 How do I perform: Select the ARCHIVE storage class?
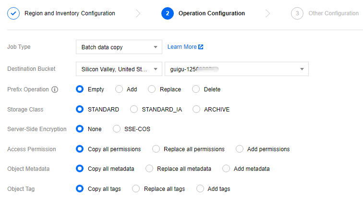point(196,110)
